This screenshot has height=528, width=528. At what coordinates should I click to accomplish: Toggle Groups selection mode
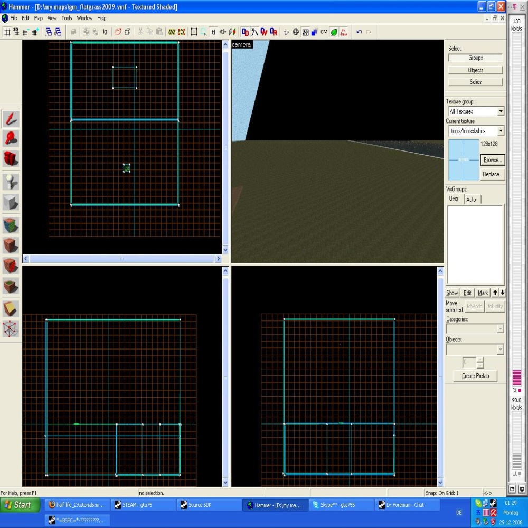(475, 58)
